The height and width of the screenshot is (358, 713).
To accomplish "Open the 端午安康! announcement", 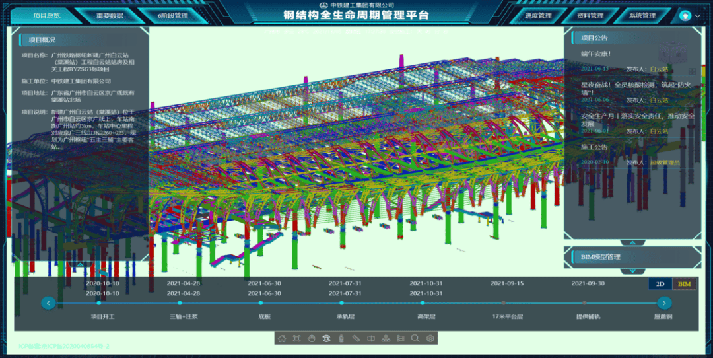I will click(596, 54).
